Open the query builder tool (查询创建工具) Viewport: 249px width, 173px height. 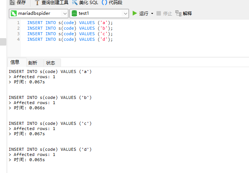coord(51,2)
